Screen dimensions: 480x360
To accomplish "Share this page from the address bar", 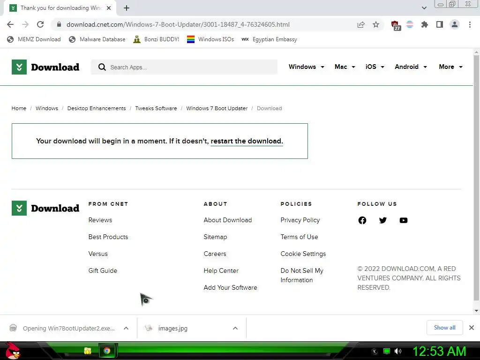I will [361, 24].
